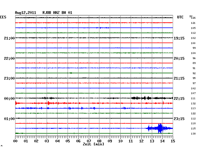Click the DC value "111"
197x149 pixels.
[193, 99]
